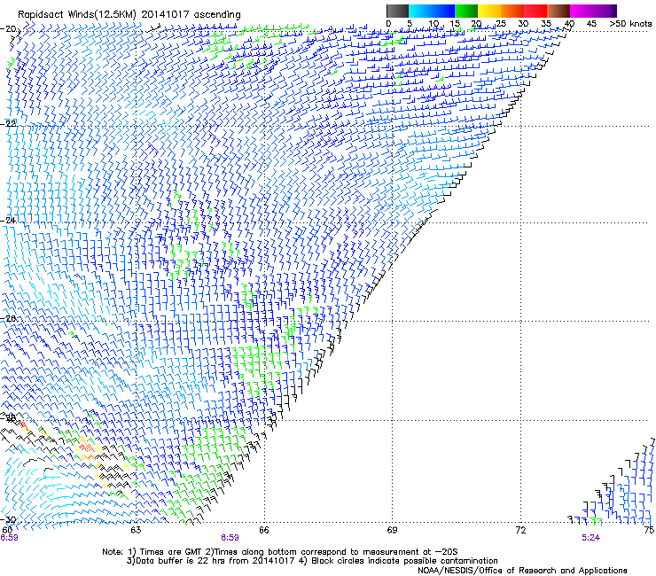Click the '45' legend scale label
This screenshot has width=656, height=576.
(x=591, y=24)
